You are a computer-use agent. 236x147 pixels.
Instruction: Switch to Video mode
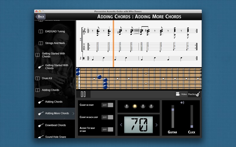181,94
